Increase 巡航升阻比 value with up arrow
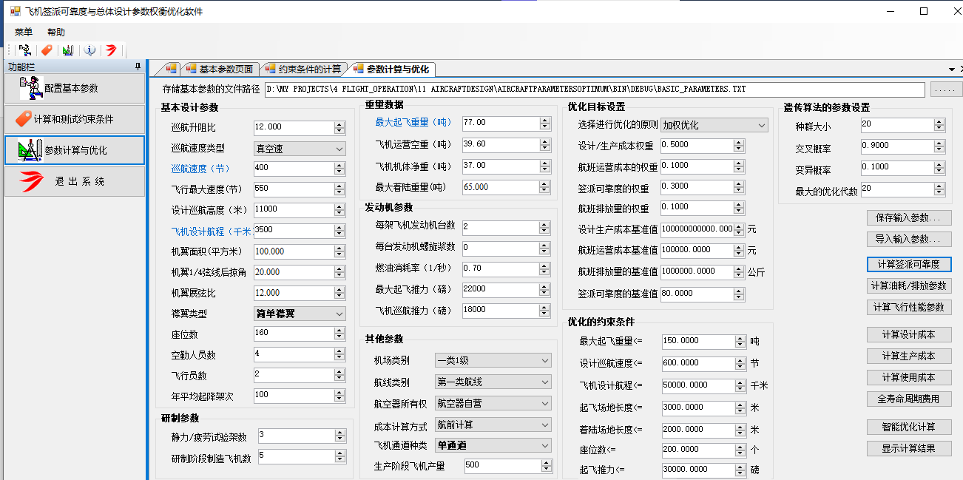This screenshot has width=963, height=480. click(339, 124)
